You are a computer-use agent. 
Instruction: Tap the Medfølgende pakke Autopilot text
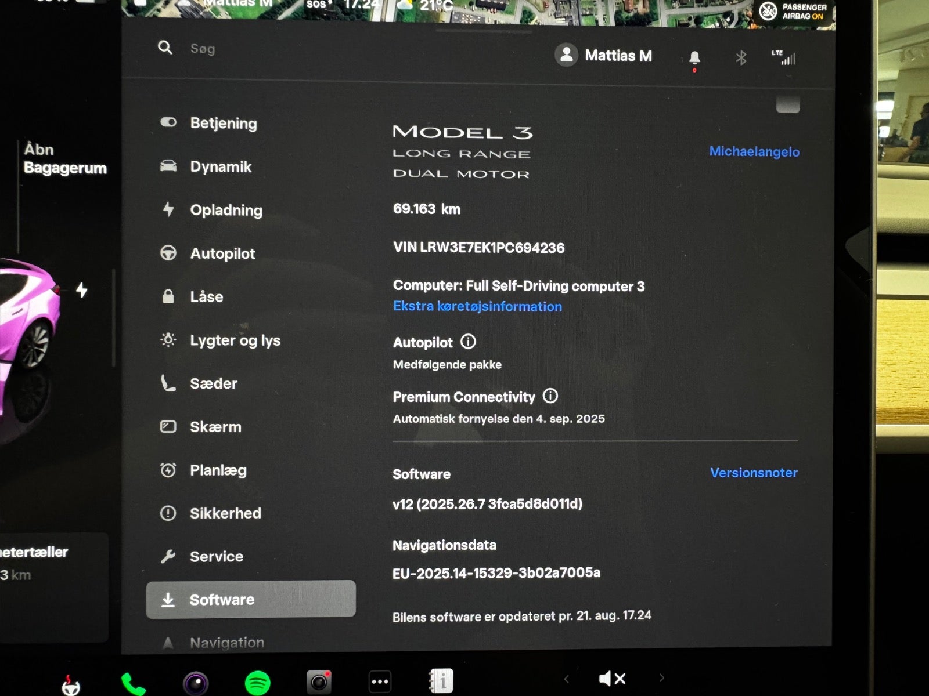click(447, 365)
